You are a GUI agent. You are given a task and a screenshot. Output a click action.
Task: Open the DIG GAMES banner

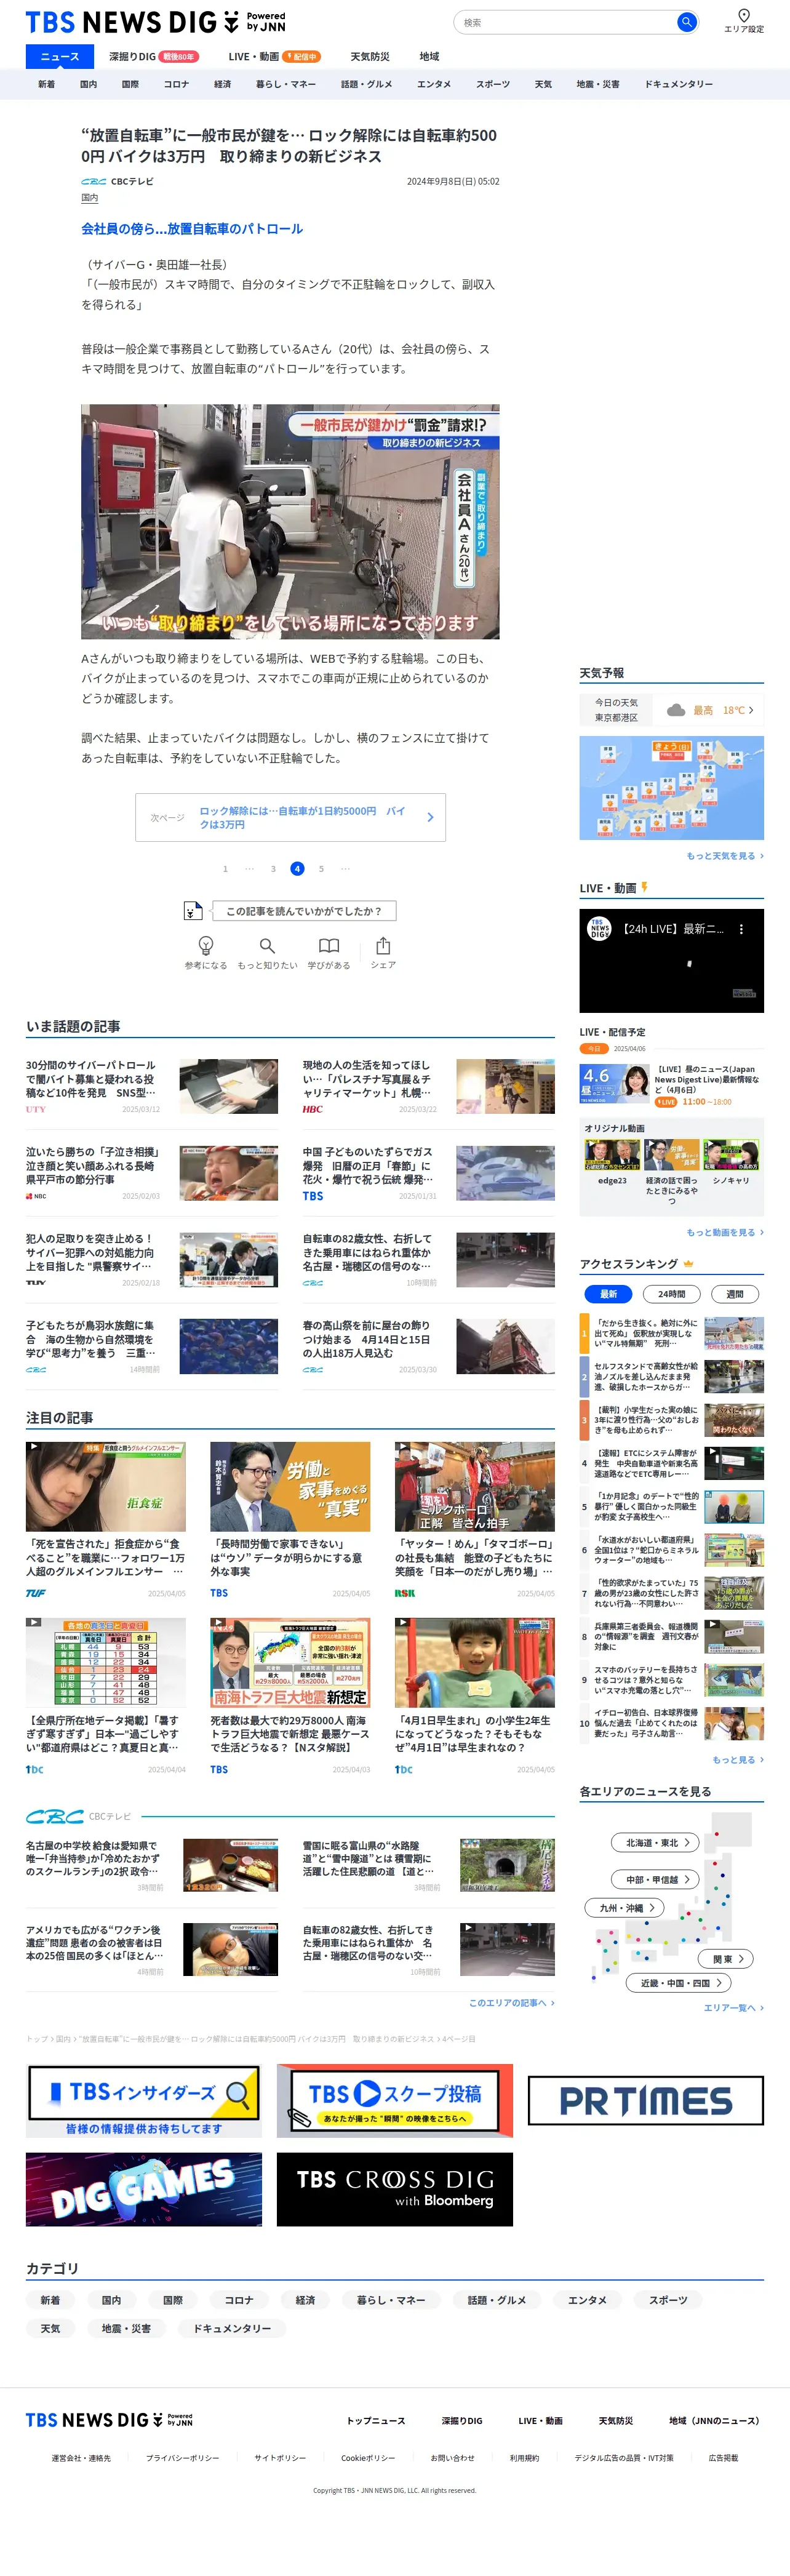pos(144,2189)
